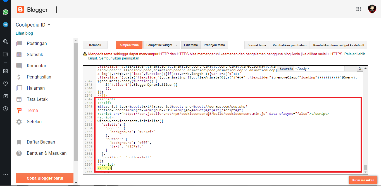Click the Statistik bar chart icon
This screenshot has width=381, height=186.
pyautogui.click(x=19, y=55)
